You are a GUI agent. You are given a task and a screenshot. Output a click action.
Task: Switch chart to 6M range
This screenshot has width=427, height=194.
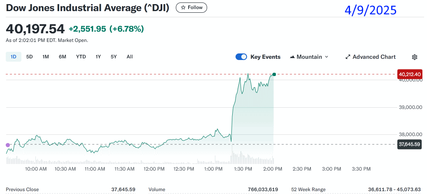tap(63, 57)
